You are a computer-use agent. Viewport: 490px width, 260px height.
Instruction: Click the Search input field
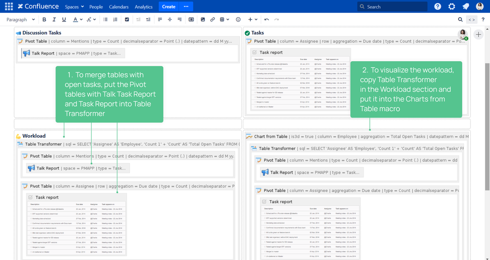(392, 7)
